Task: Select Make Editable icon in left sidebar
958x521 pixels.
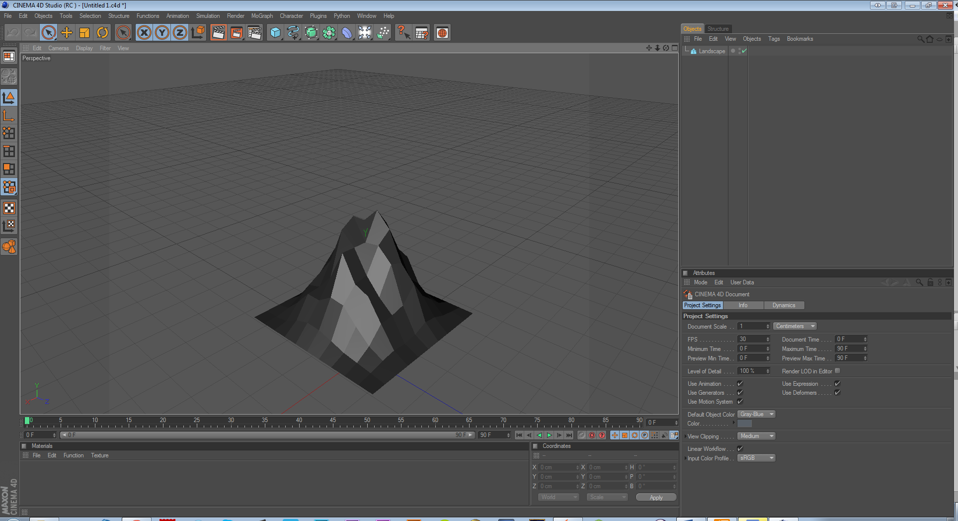Action: pyautogui.click(x=9, y=77)
